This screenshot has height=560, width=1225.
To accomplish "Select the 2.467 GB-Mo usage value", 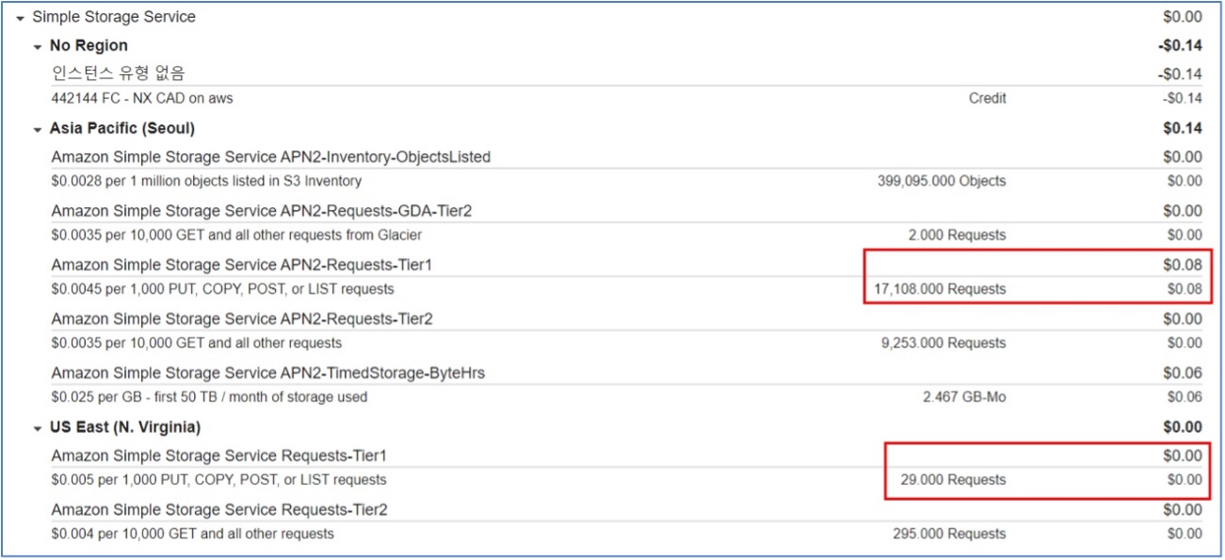I will 964,397.
